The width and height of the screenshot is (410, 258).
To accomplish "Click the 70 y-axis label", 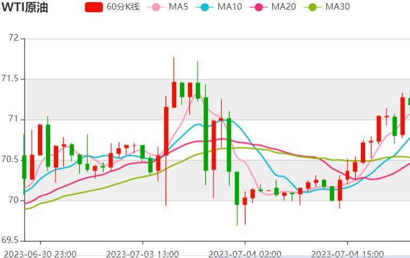I will point(13,200).
